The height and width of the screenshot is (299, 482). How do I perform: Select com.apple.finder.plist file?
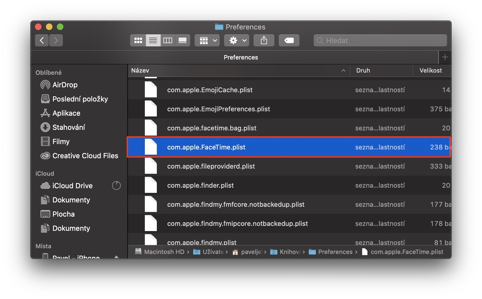coord(200,186)
